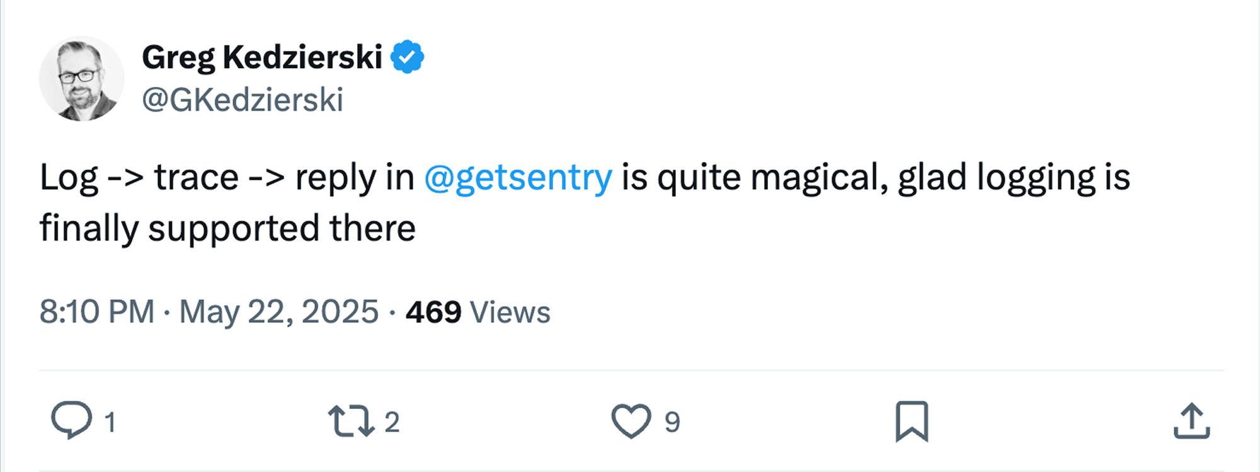Repost the tweet using retweet icon
Image resolution: width=1260 pixels, height=472 pixels.
351,421
